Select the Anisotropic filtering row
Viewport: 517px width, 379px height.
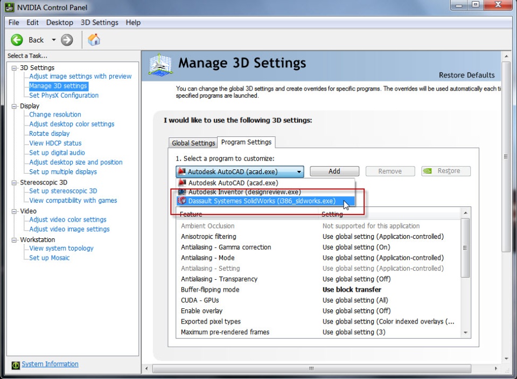(318, 237)
